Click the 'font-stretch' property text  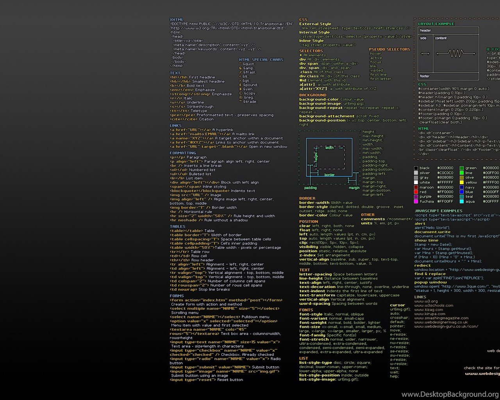[x=314, y=339]
